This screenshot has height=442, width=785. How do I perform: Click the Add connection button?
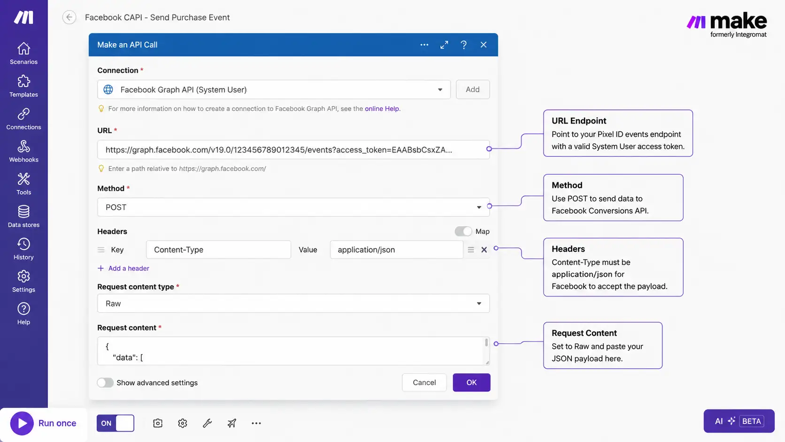point(473,89)
